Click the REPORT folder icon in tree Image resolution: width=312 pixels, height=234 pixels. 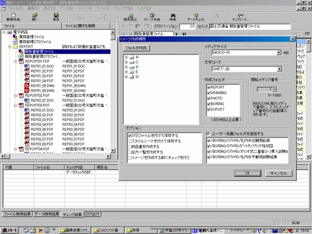point(15,46)
